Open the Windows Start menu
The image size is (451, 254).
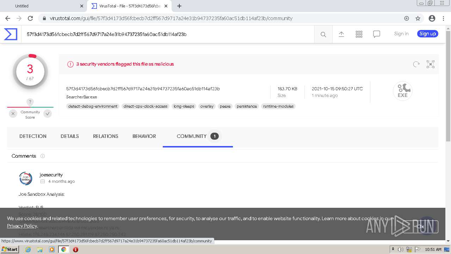coord(10,249)
